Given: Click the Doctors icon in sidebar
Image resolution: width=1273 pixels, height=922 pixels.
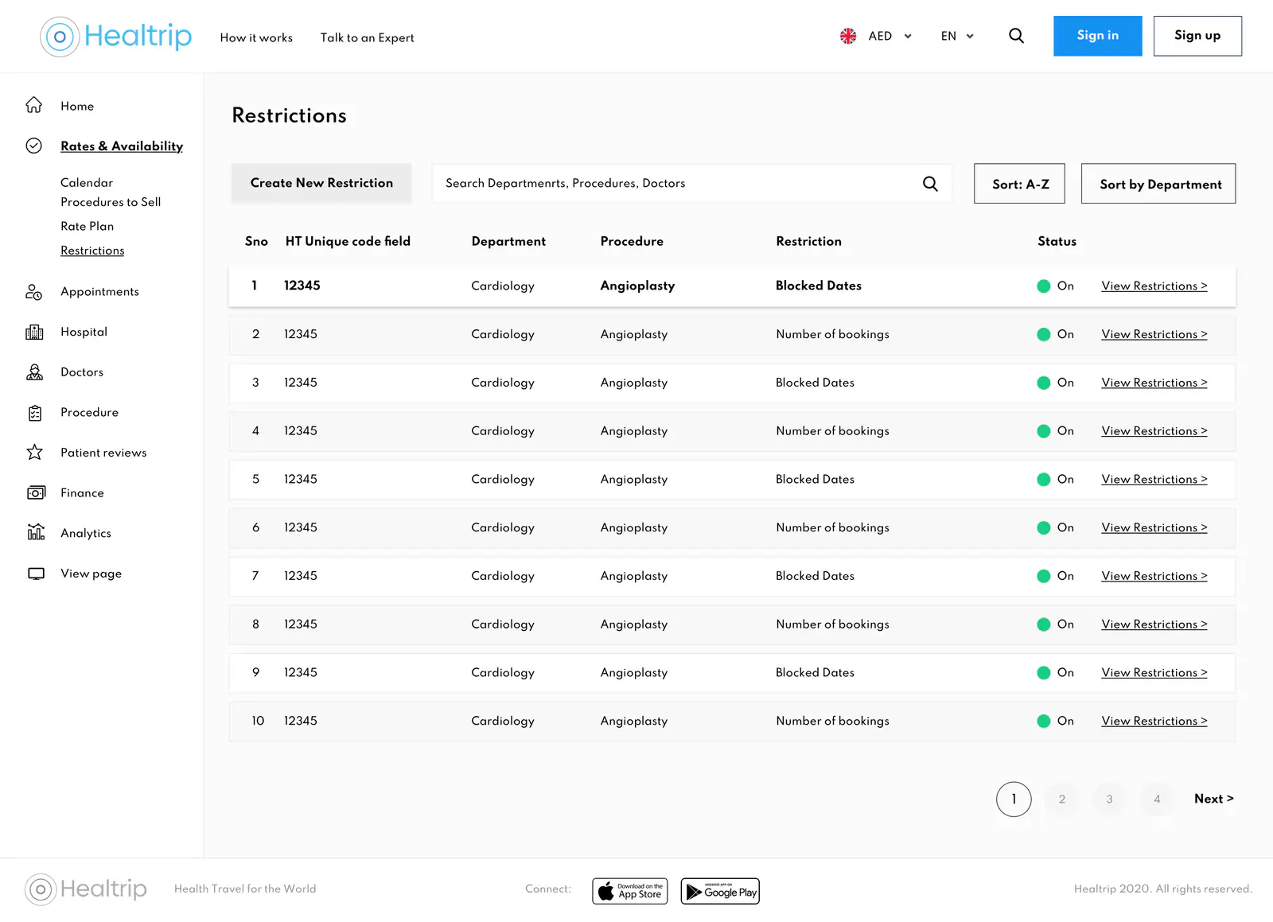Looking at the screenshot, I should click(x=34, y=372).
